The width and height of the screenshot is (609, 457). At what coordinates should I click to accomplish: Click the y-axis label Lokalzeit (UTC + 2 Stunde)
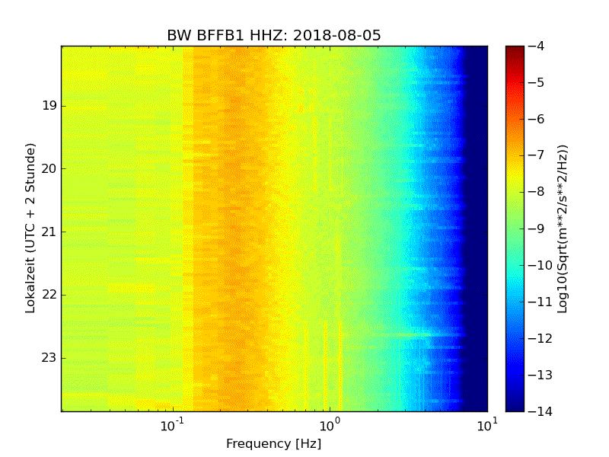tap(30, 228)
